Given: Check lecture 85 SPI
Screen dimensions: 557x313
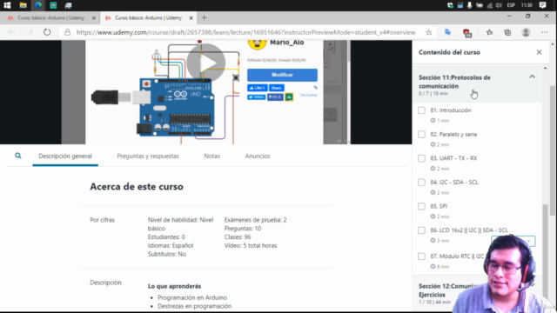Looking at the screenshot, I should pyautogui.click(x=421, y=206).
